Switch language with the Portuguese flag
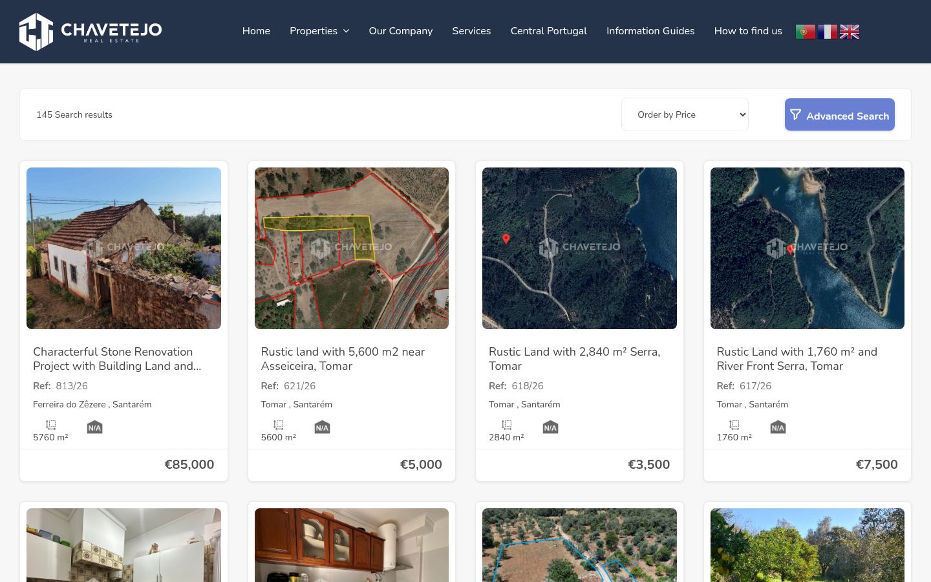931x582 pixels. click(805, 32)
